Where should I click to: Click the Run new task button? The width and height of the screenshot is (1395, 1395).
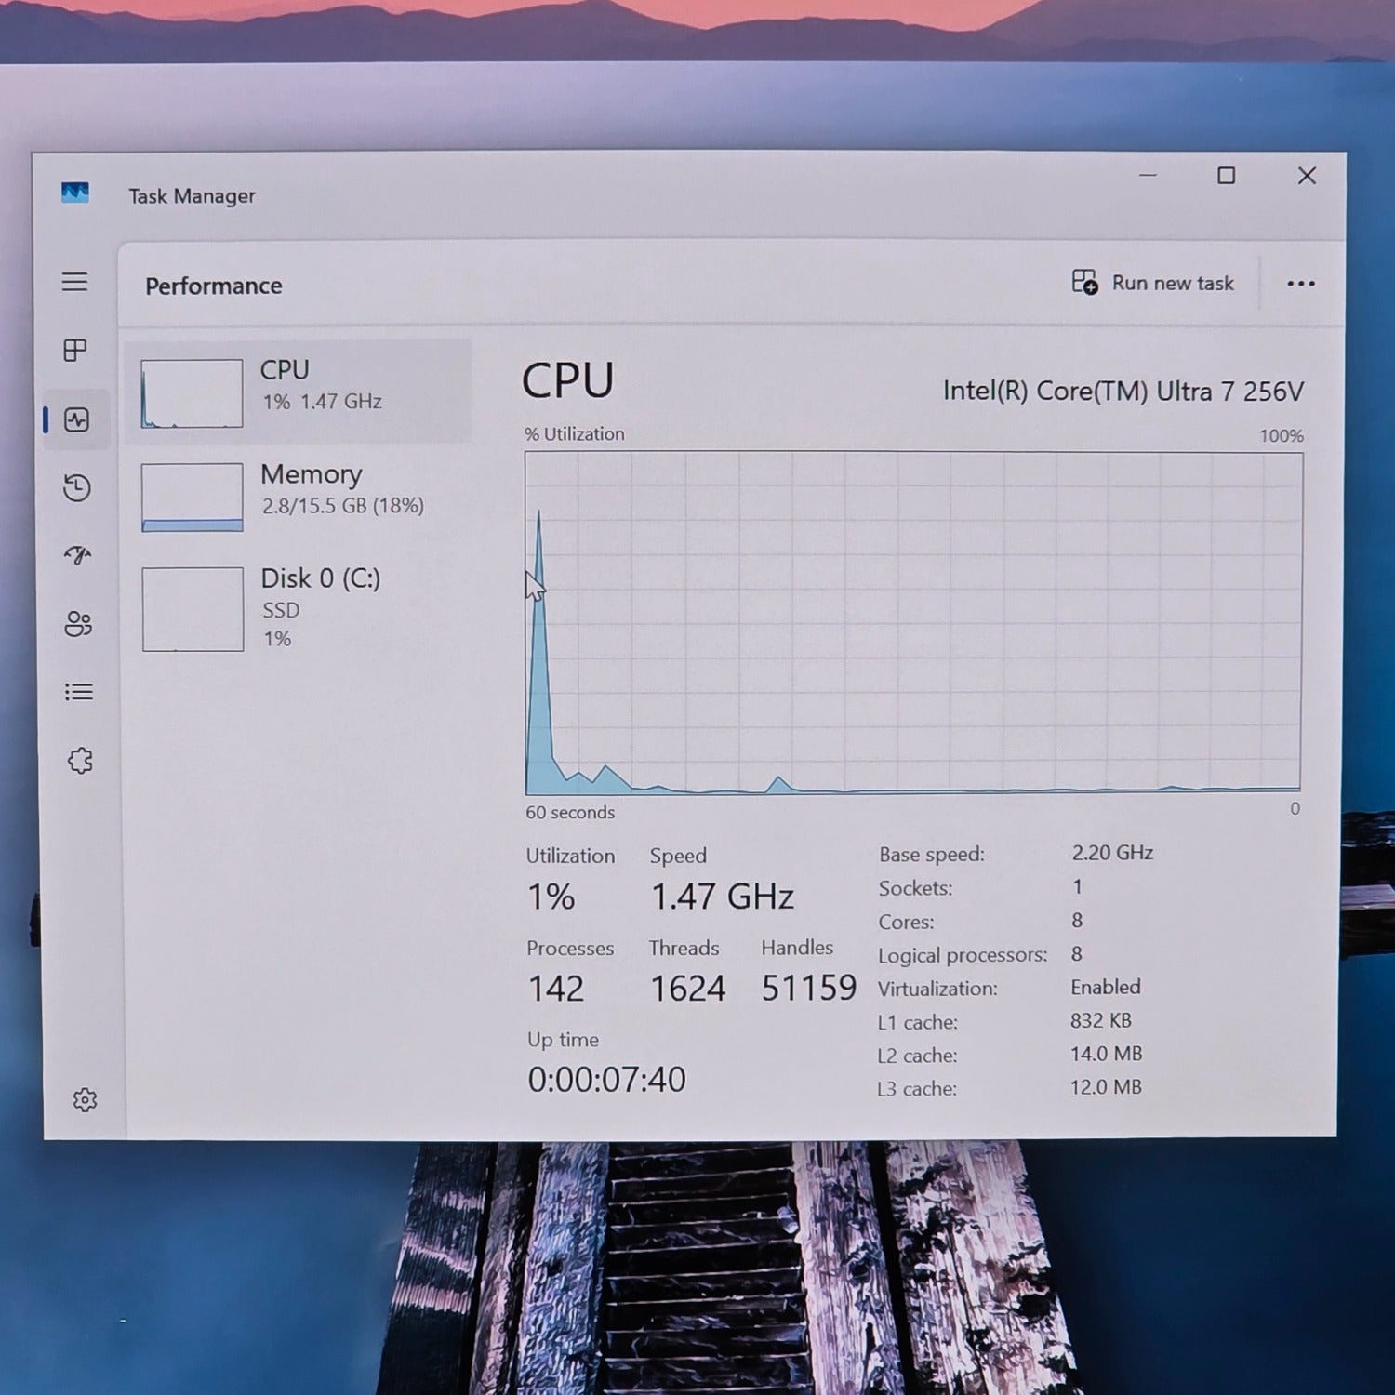coord(1153,283)
